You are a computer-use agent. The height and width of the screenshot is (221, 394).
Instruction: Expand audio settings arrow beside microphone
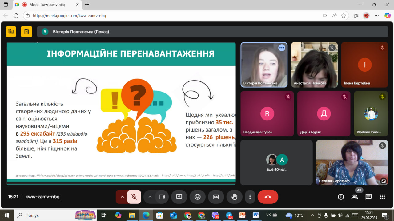click(122, 197)
